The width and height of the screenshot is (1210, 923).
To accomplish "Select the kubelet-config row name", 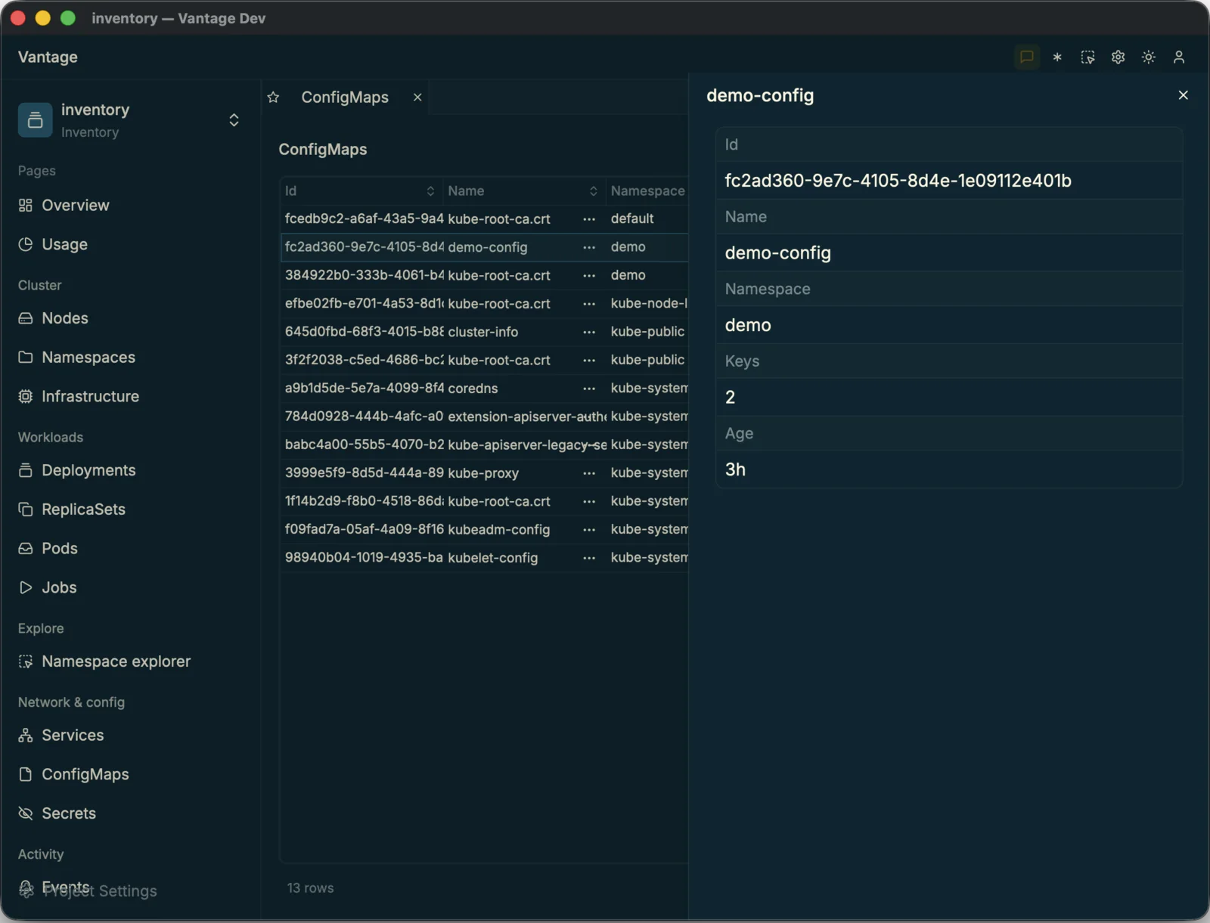I will (493, 558).
